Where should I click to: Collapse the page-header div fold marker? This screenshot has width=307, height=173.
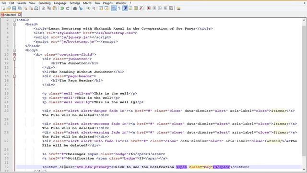click(14, 76)
